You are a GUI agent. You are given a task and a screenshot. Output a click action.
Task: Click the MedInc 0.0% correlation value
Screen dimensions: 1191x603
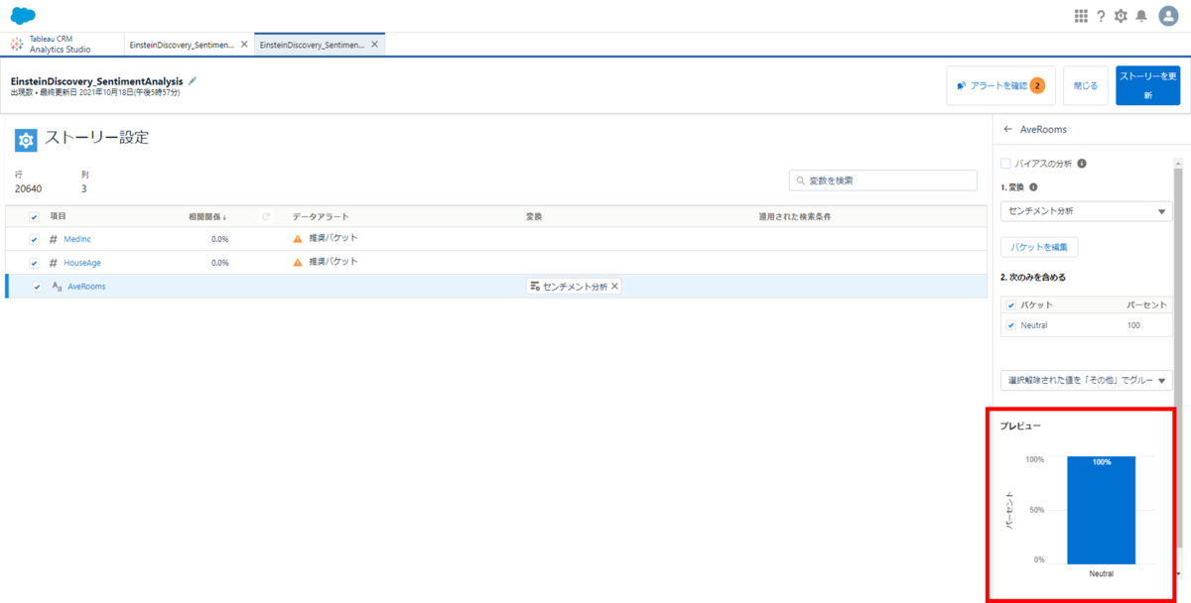click(220, 239)
